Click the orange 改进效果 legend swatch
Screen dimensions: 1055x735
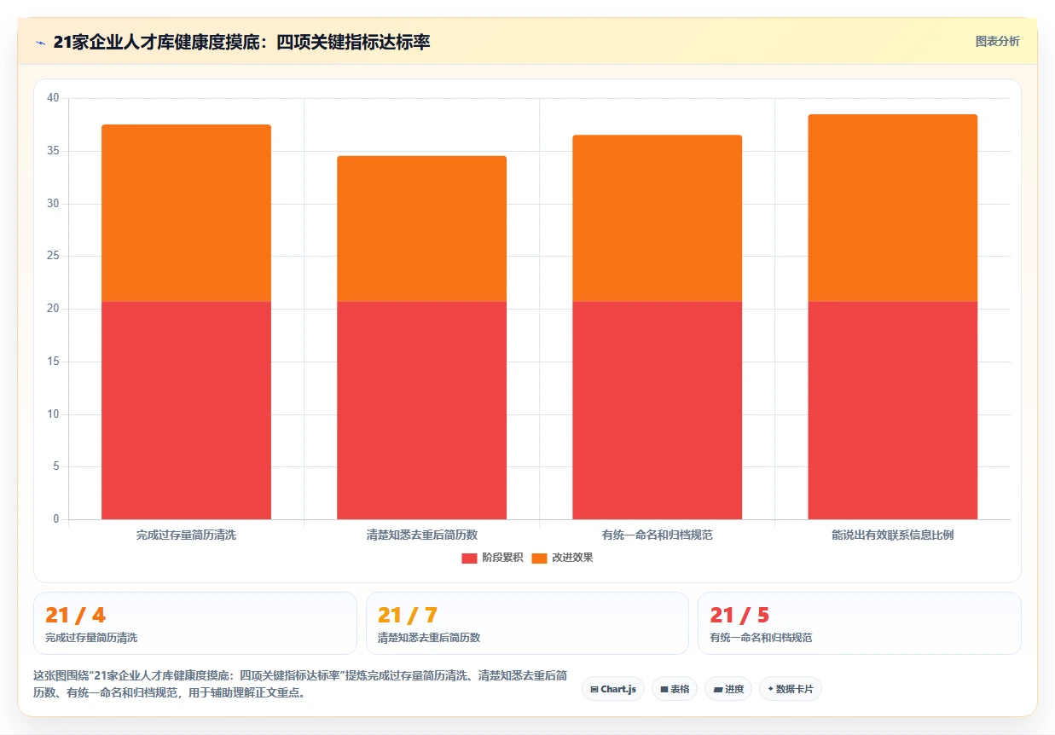[539, 558]
